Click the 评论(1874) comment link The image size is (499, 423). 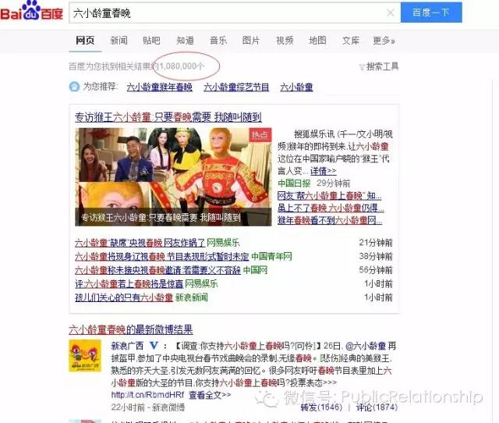tap(377, 407)
